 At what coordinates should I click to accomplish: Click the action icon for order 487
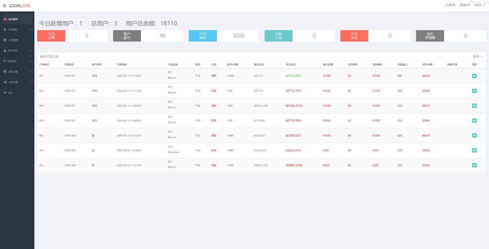474,135
